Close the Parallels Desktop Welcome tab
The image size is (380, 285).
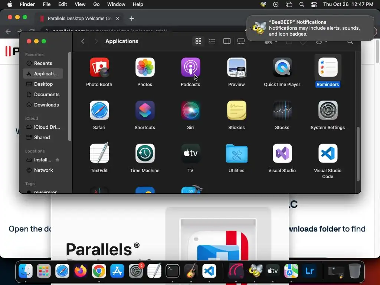click(118, 19)
